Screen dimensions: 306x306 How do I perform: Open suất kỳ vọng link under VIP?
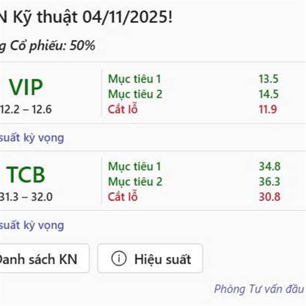(32, 138)
